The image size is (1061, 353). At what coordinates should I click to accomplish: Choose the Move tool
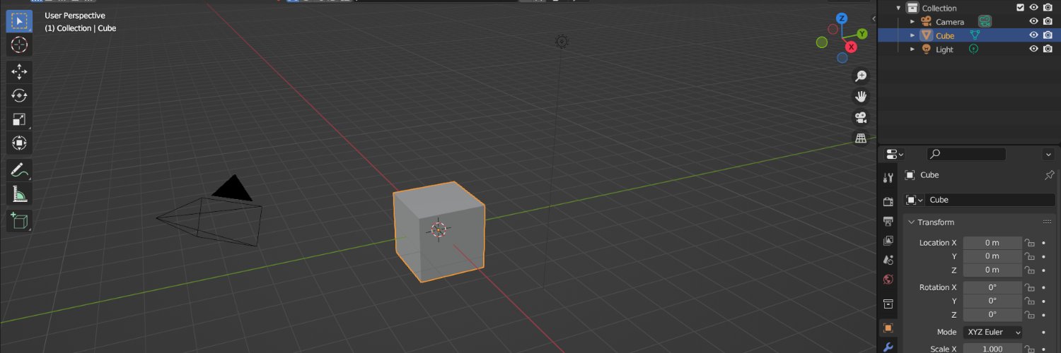(x=19, y=71)
